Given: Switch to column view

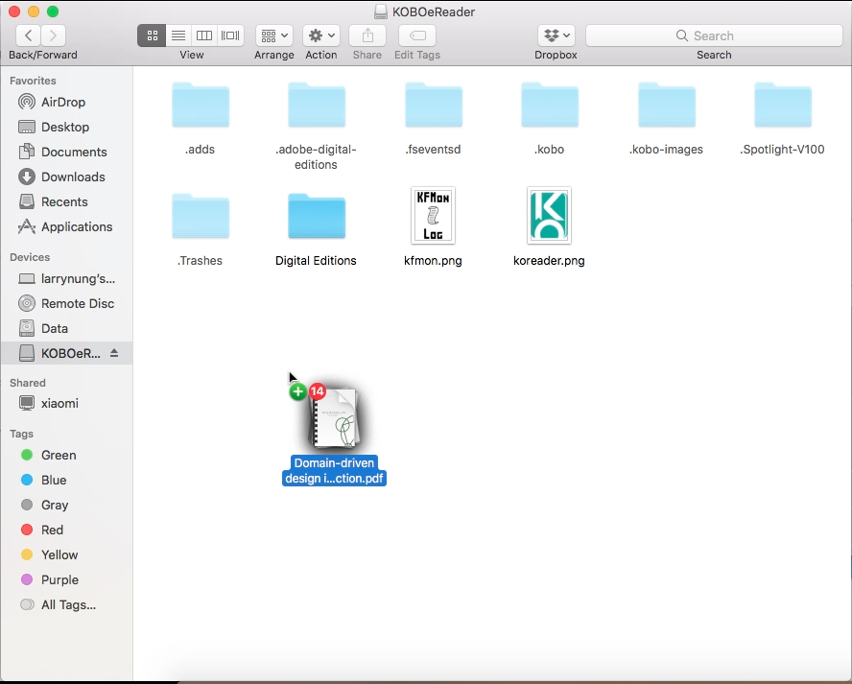Looking at the screenshot, I should pyautogui.click(x=204, y=35).
